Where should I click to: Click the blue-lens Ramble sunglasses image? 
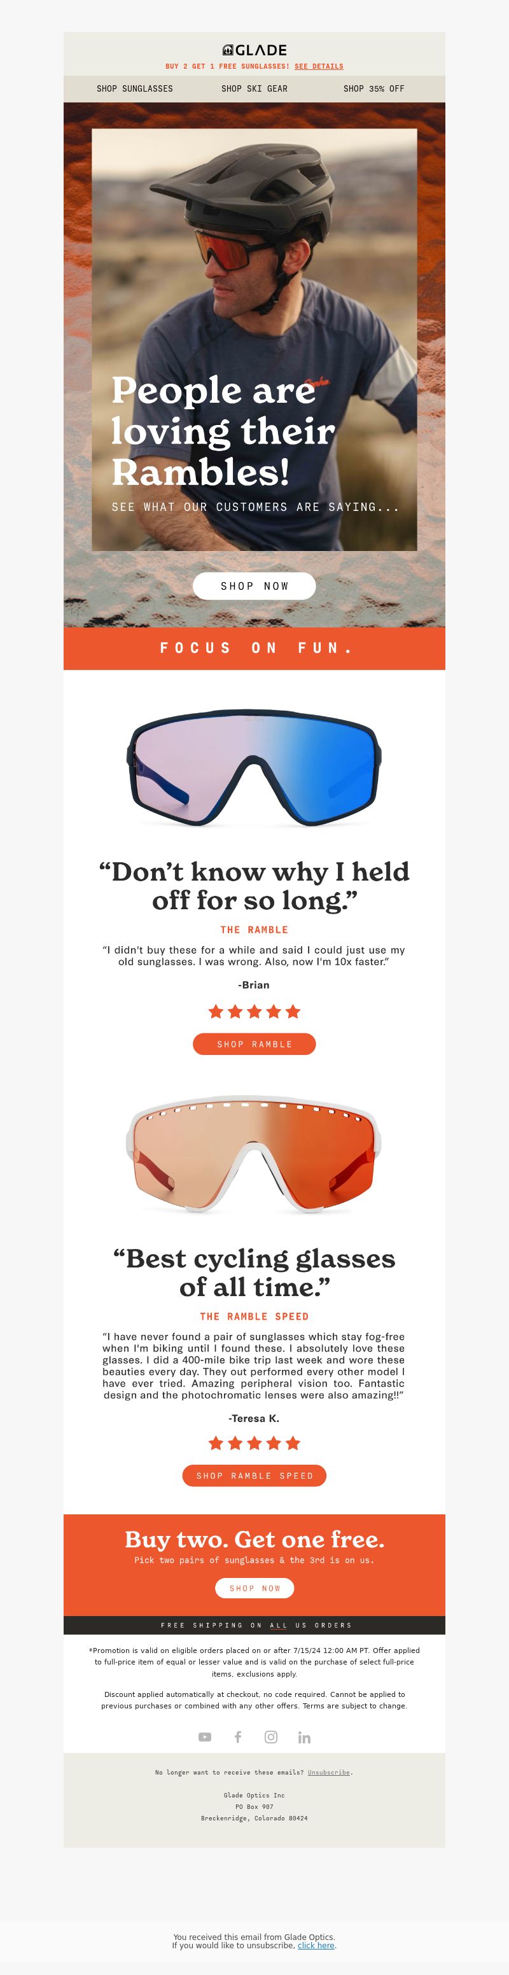point(254,768)
